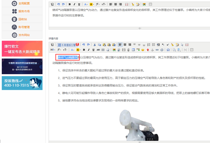Open font size dropdown in detail editor
Viewport: 210px width, 143px height.
point(65,50)
